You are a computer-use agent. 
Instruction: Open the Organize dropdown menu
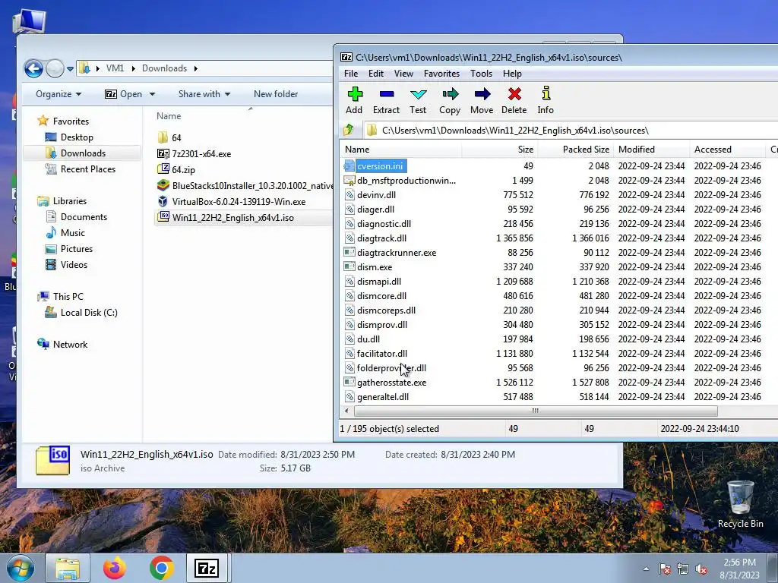click(x=59, y=93)
